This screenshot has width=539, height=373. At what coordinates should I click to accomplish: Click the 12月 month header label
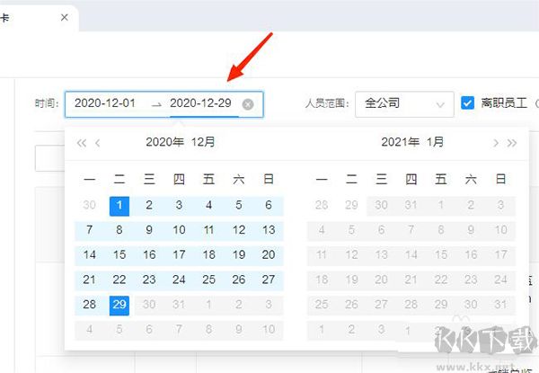point(203,142)
